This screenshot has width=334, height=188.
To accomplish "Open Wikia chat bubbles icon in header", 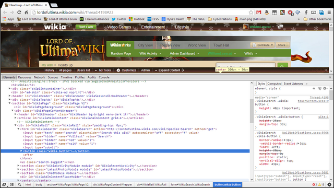I will click(x=280, y=27).
